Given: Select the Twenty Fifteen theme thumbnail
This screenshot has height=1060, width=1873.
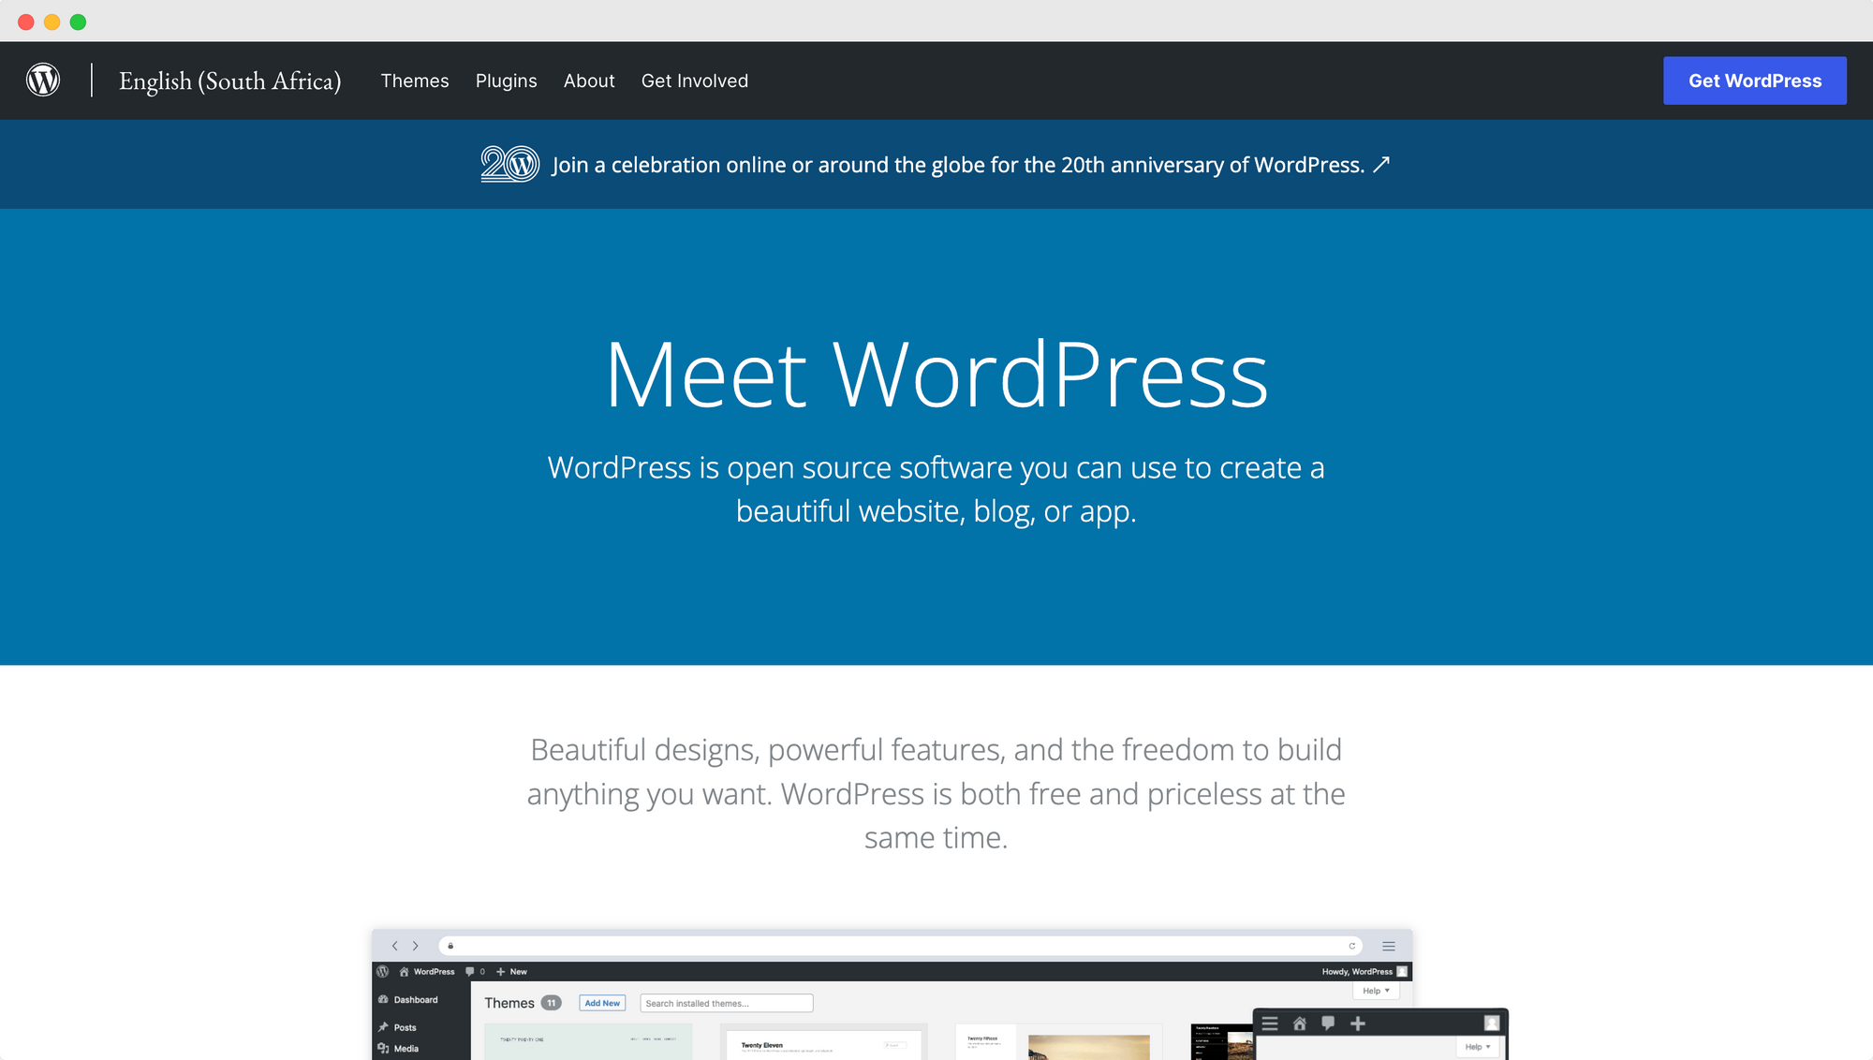Looking at the screenshot, I should click(x=1058, y=1043).
